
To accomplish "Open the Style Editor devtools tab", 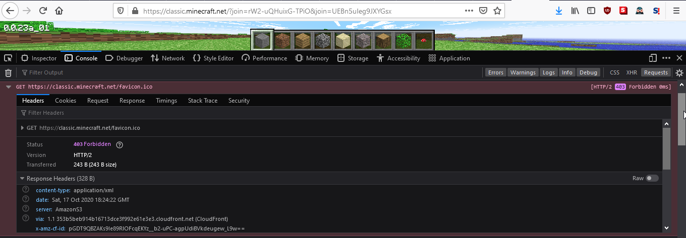I will click(213, 58).
